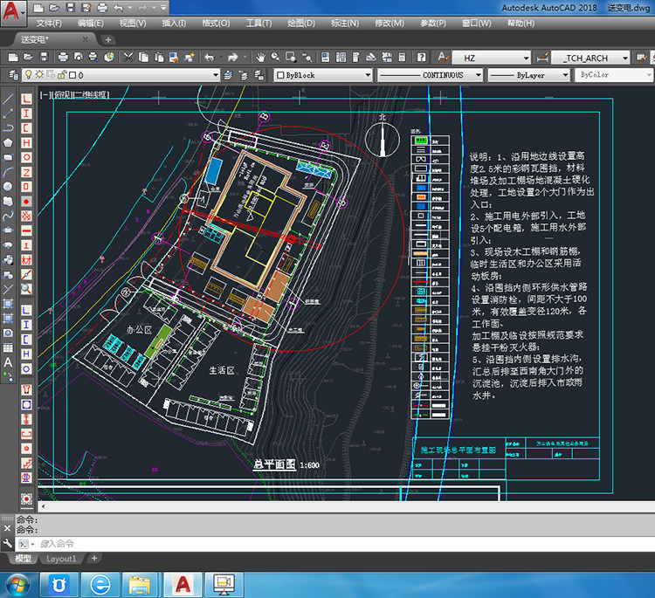This screenshot has width=655, height=598.
Task: Click the red '材' material icon
Action: tap(26, 260)
